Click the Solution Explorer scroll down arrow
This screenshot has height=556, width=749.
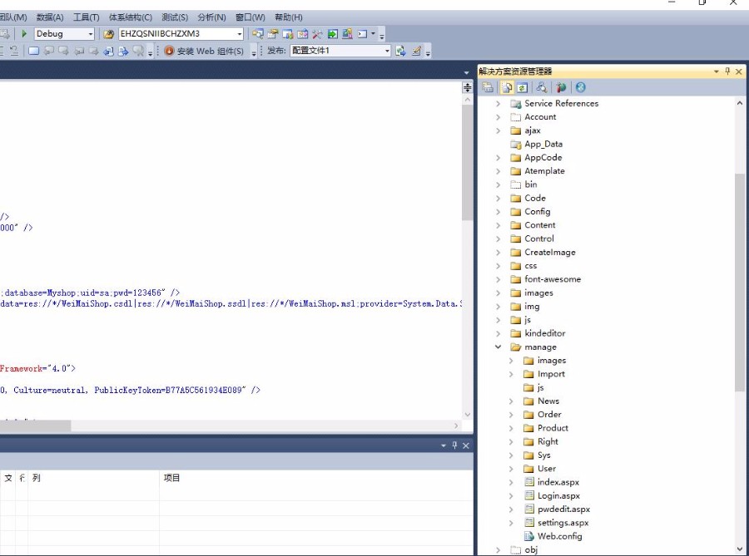pos(740,549)
